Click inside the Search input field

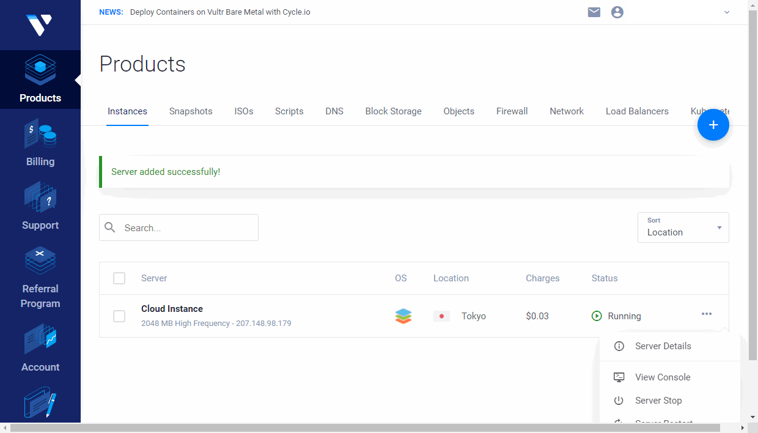pos(178,228)
